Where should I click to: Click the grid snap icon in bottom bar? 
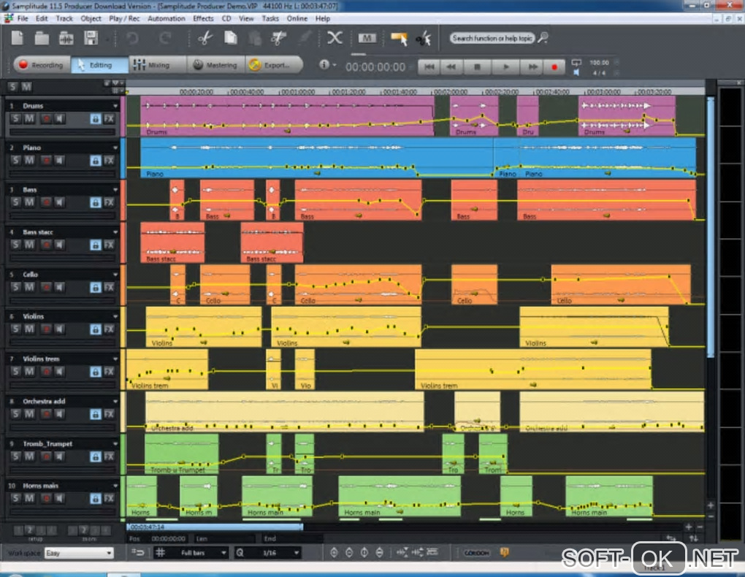161,553
